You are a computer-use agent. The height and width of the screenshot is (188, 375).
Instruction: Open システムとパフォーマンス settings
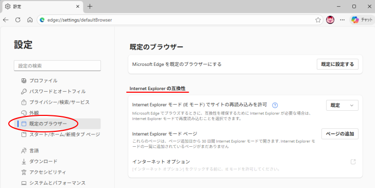coord(57,183)
